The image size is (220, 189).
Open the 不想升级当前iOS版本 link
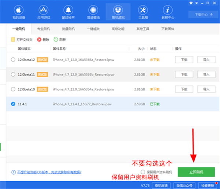coord(49,172)
